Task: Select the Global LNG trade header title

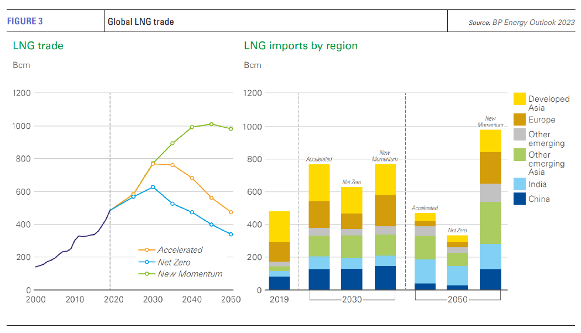Action: (141, 22)
